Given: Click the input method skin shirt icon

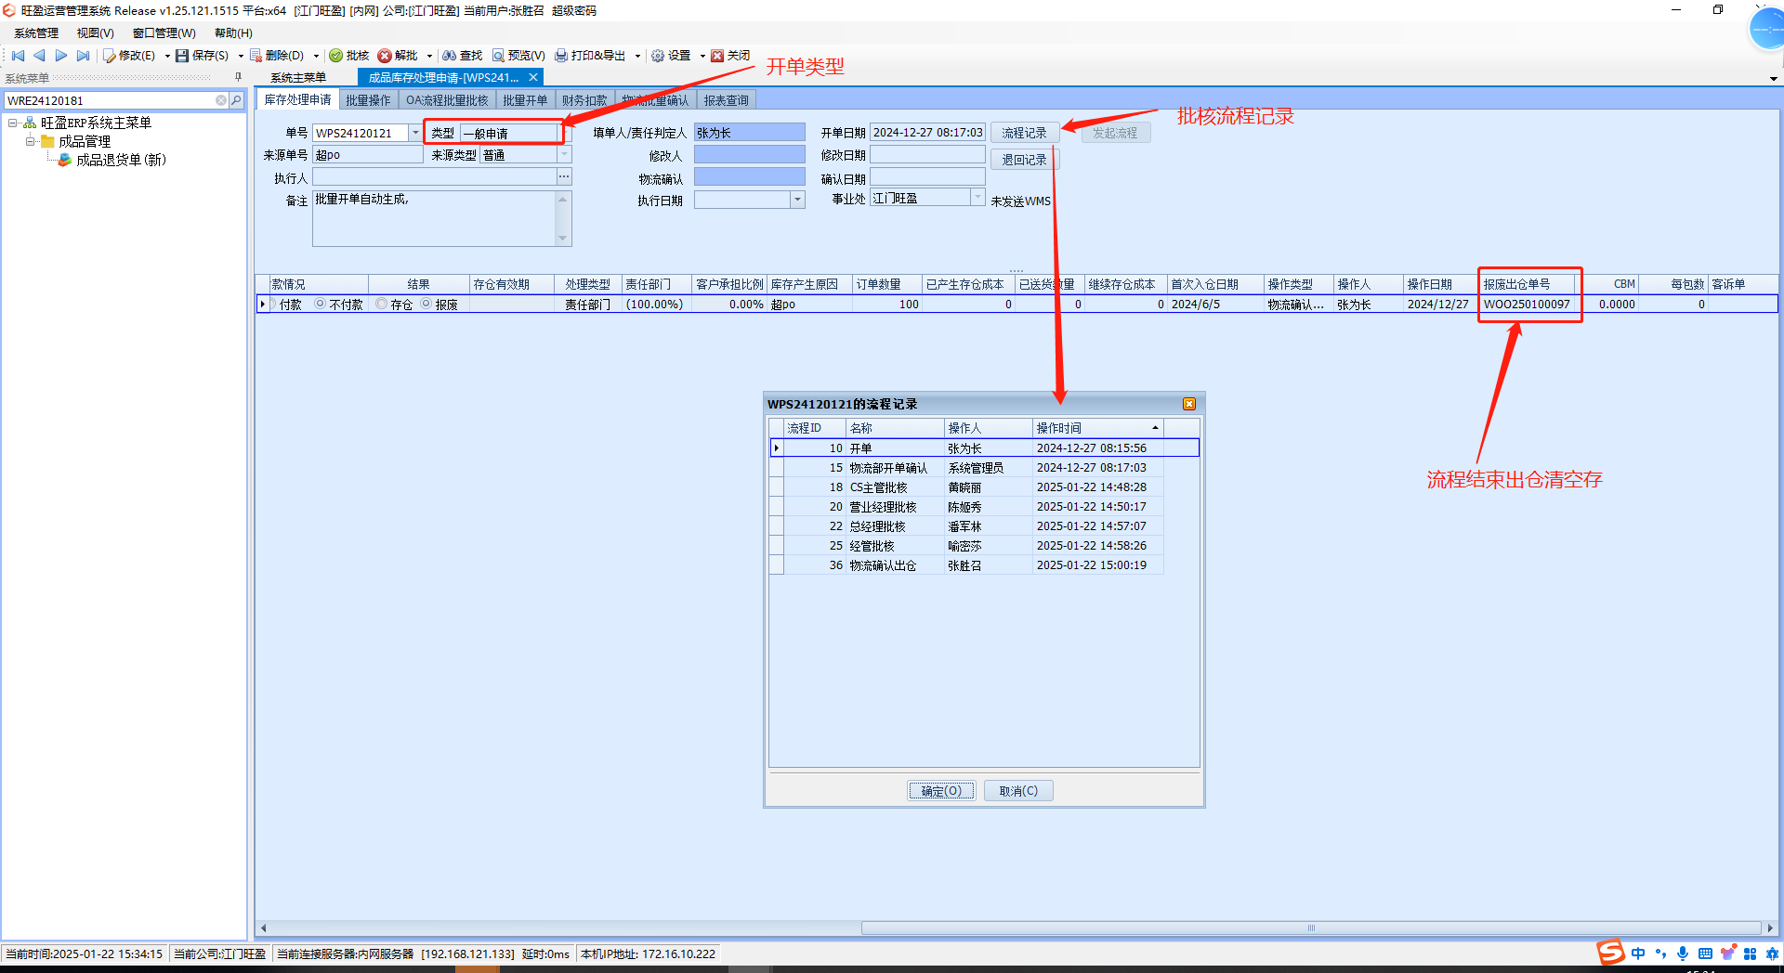Looking at the screenshot, I should tap(1727, 954).
